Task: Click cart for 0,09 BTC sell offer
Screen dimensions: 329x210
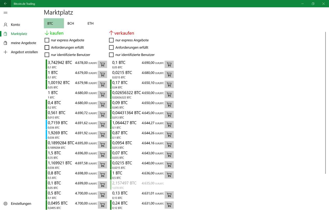Action: [x=169, y=104]
